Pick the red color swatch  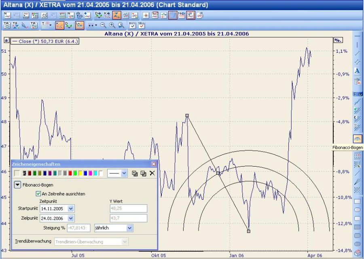(x=70, y=173)
